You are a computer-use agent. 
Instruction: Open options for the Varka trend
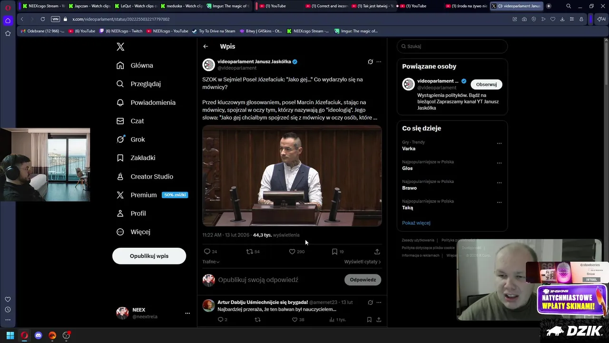click(x=499, y=143)
